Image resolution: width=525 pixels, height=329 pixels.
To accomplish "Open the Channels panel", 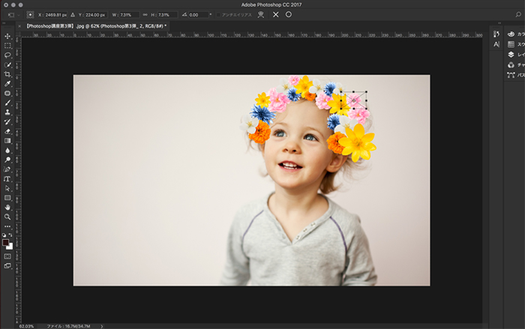I will 516,65.
